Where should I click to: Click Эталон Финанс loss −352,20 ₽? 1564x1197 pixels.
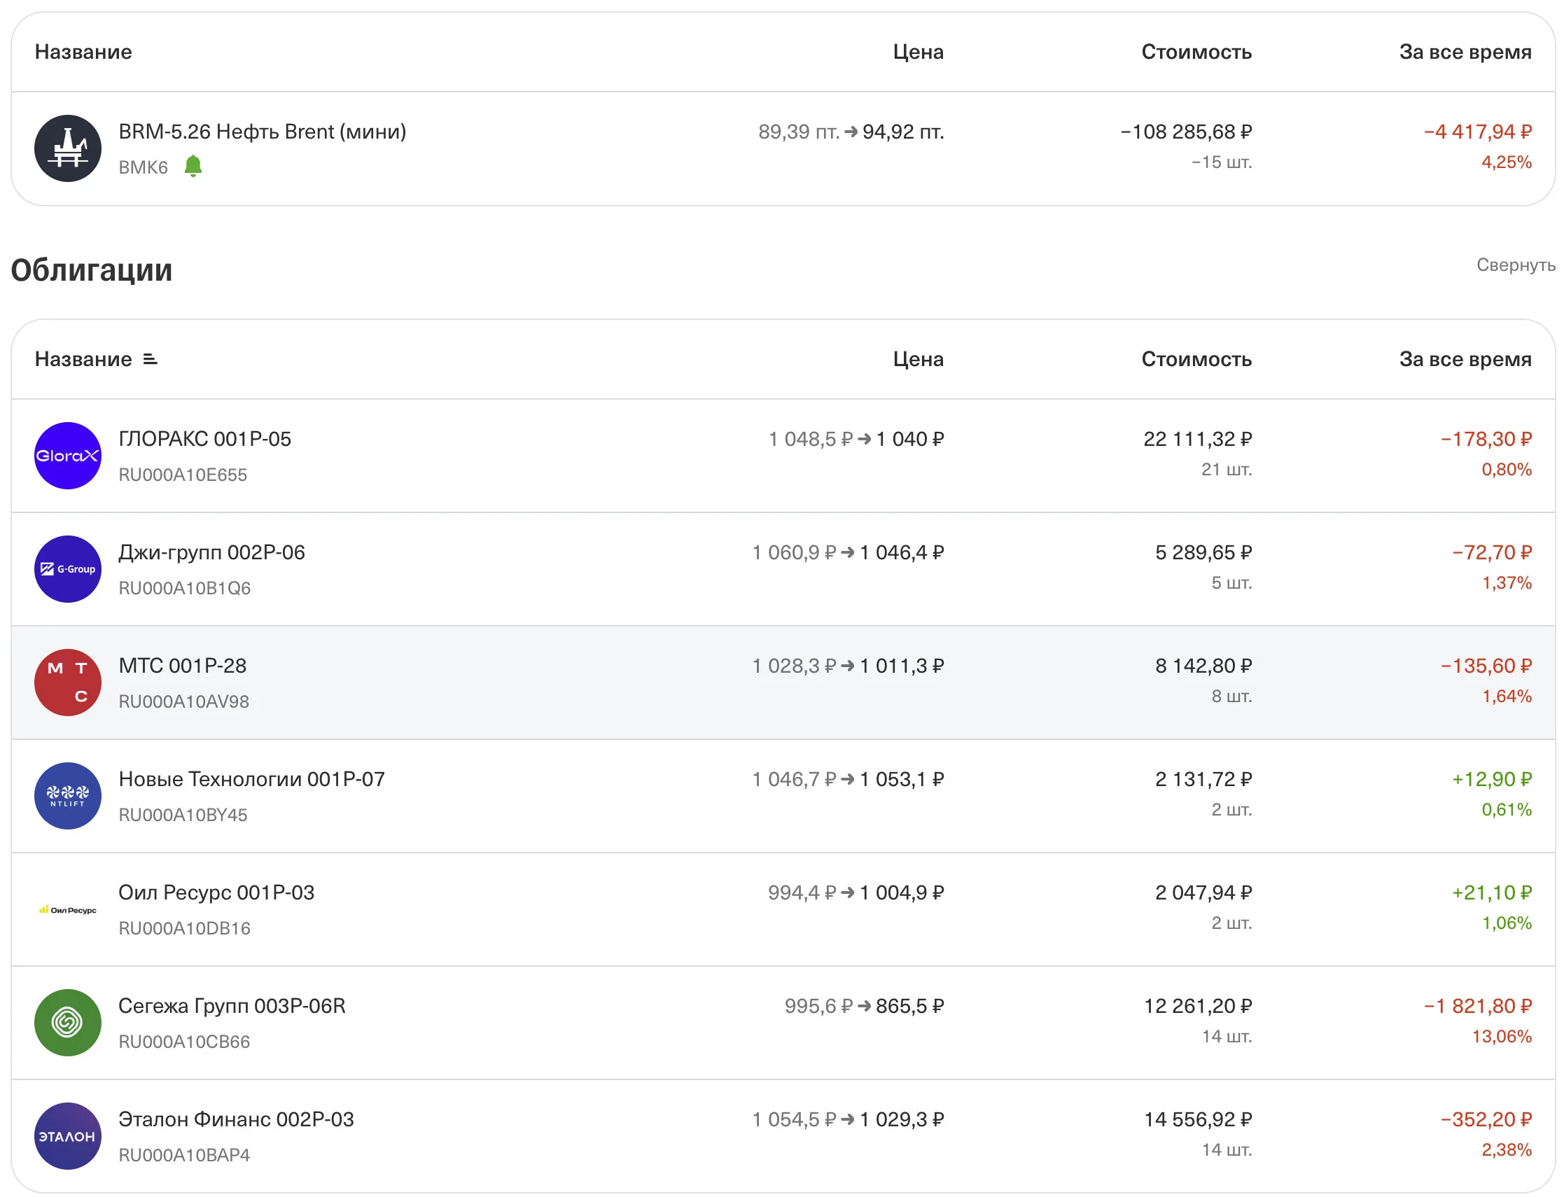coord(1486,1119)
